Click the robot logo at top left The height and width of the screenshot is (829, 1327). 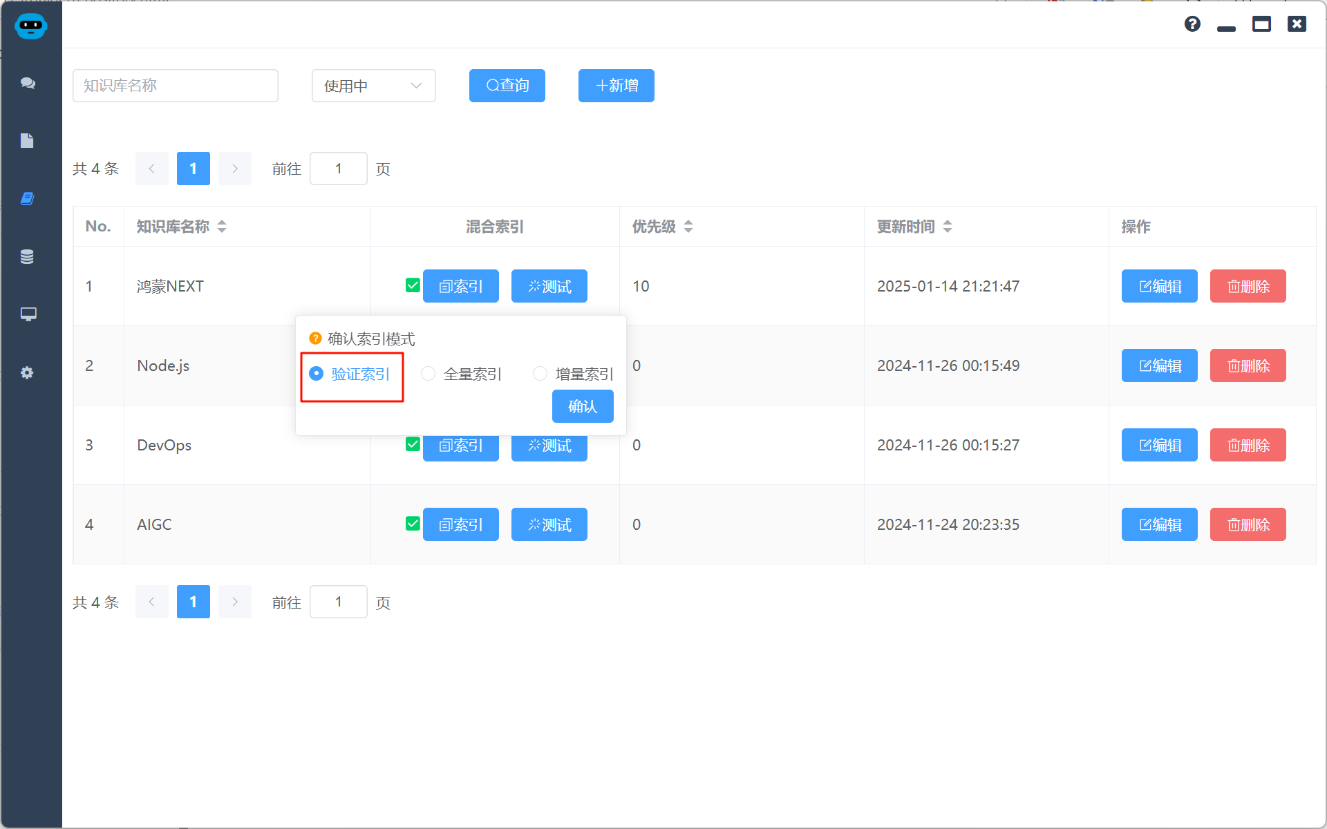[30, 26]
